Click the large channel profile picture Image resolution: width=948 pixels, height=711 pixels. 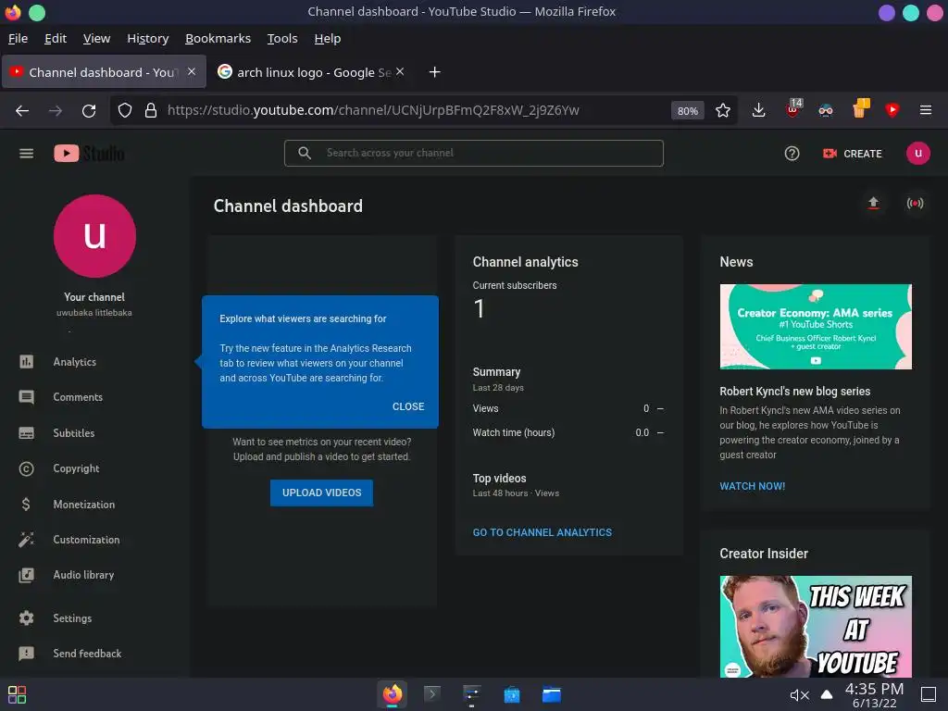tap(94, 236)
